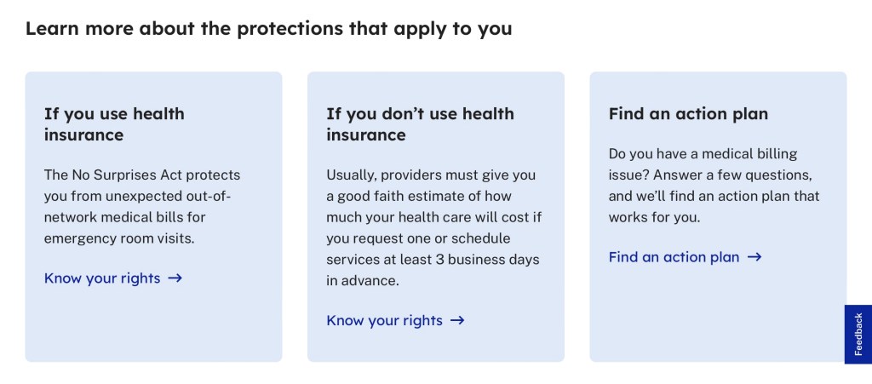Click the 'Learn more about the protections' page heading
Image resolution: width=872 pixels, height=384 pixels.
[x=268, y=29]
